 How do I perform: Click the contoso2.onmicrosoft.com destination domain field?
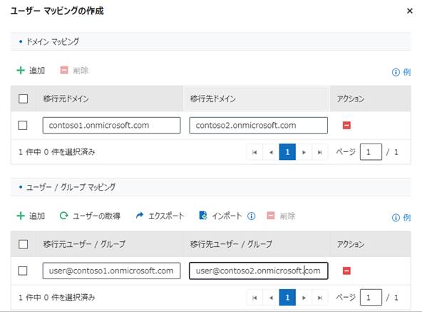pyautogui.click(x=258, y=126)
